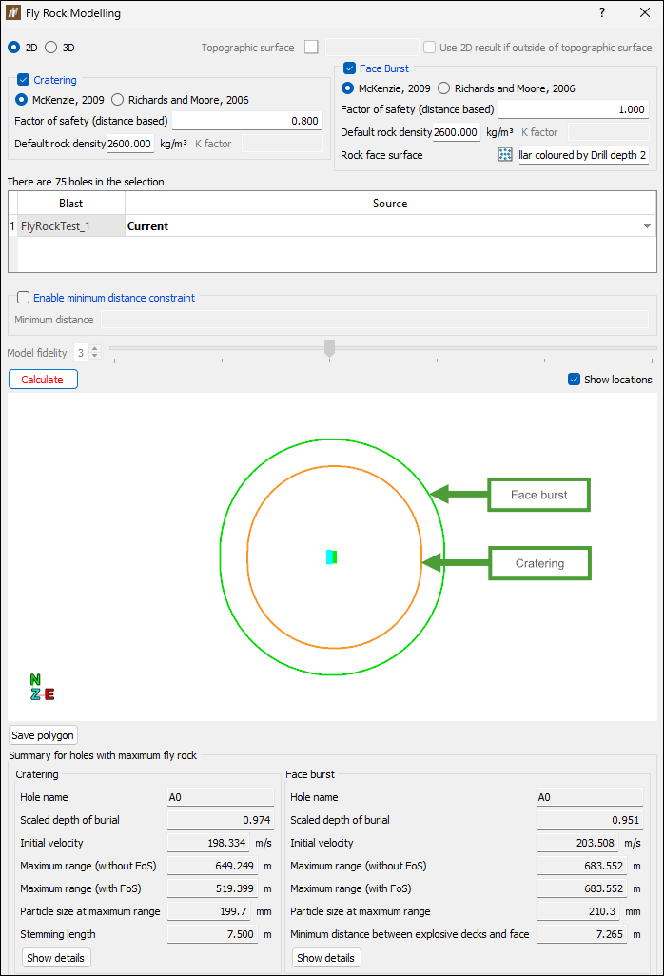Click Cratering factor of safety field 0.800
This screenshot has width=664, height=976.
(247, 121)
